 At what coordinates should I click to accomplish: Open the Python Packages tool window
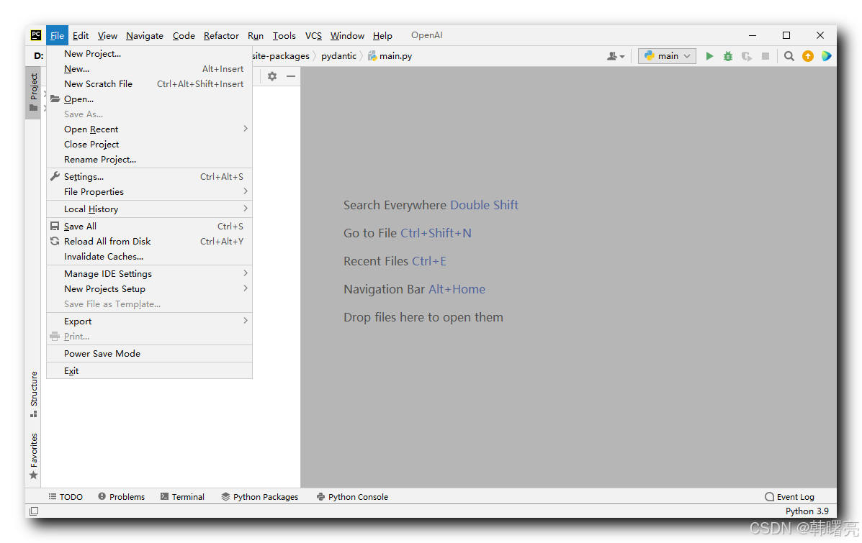point(260,496)
